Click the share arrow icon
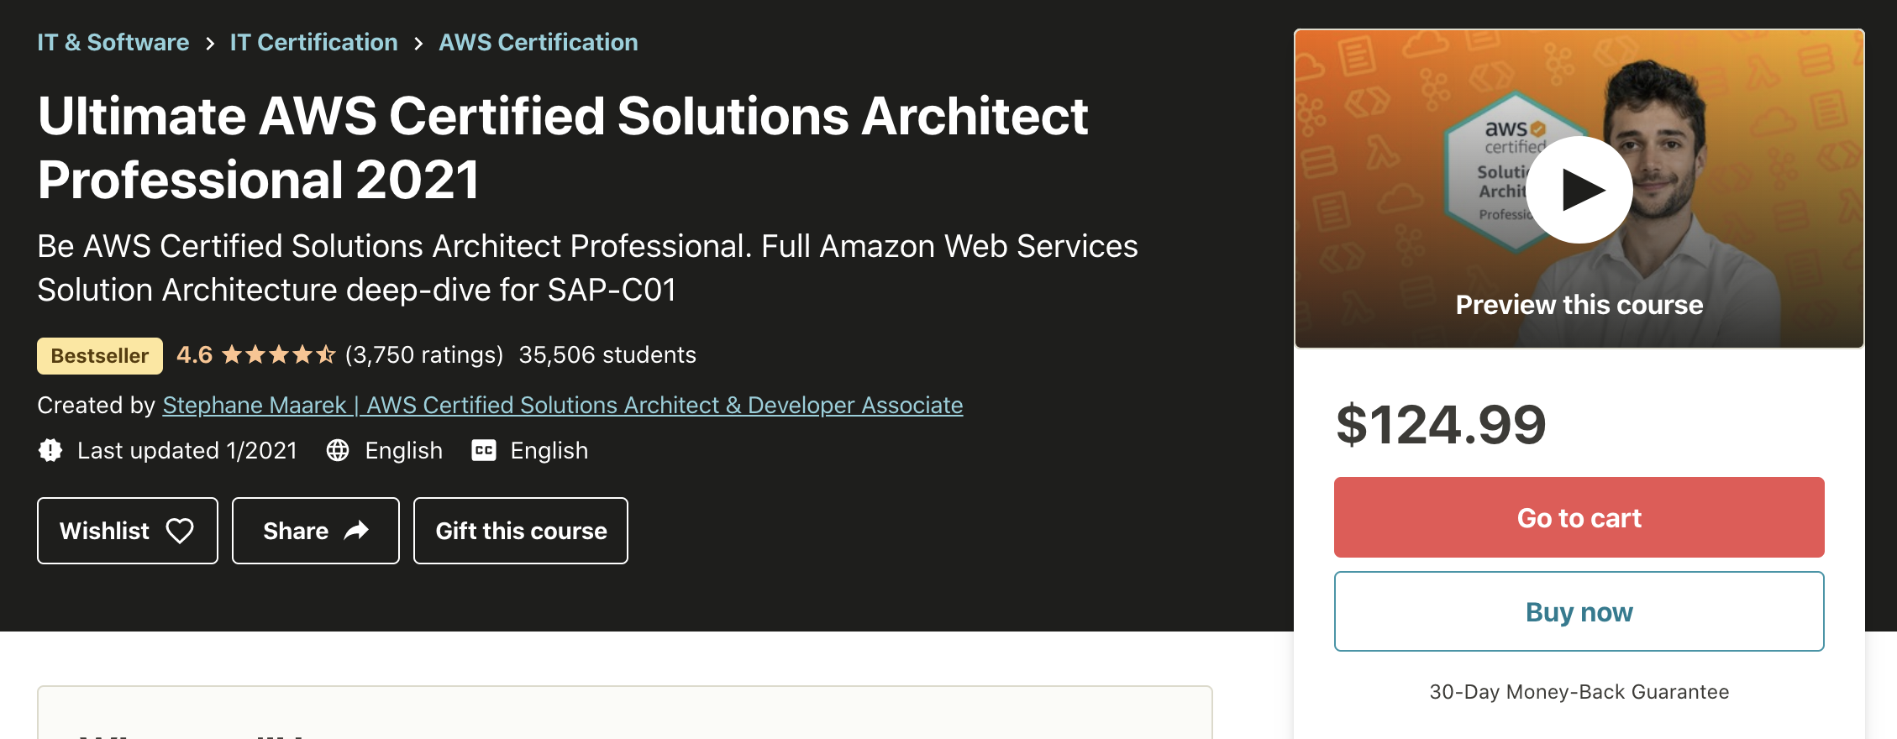 pyautogui.click(x=357, y=530)
